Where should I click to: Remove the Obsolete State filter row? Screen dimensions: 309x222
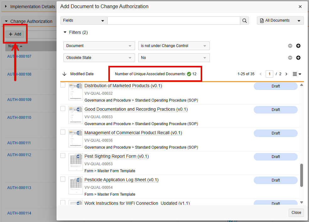290,58
